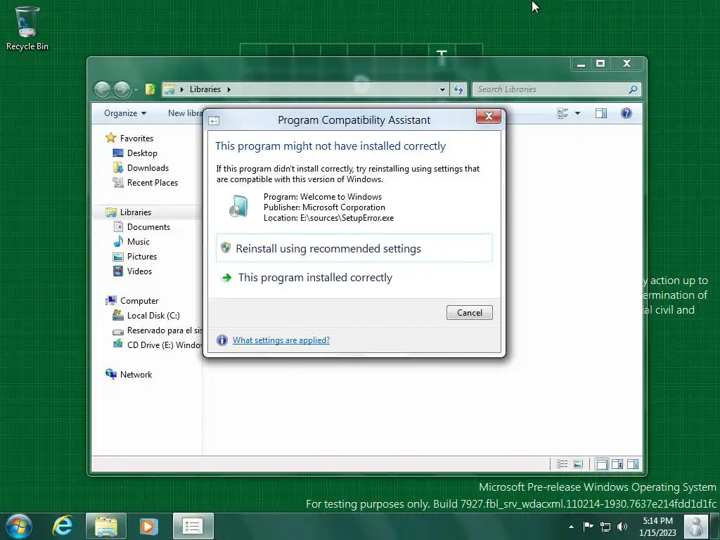Open the network tray icon
Screen dimensions: 720x540
pos(605,527)
